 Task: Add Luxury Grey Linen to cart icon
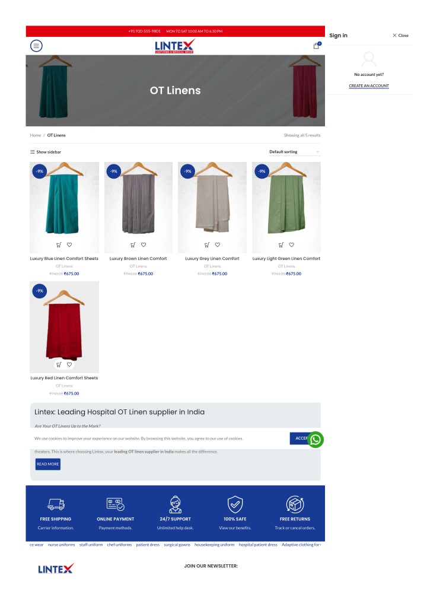tap(207, 244)
